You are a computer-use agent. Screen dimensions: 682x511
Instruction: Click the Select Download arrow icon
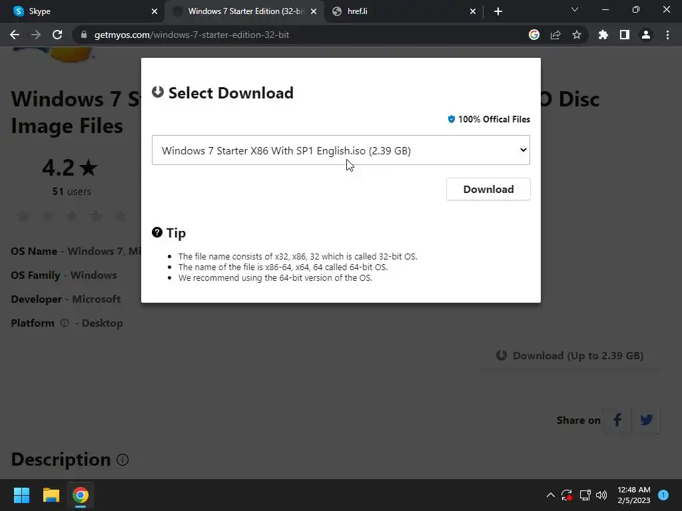(x=157, y=92)
